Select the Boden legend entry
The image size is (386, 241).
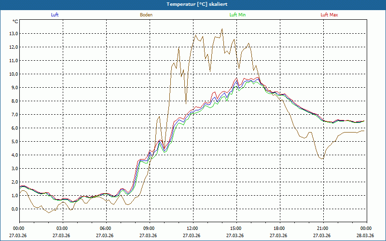(x=146, y=15)
